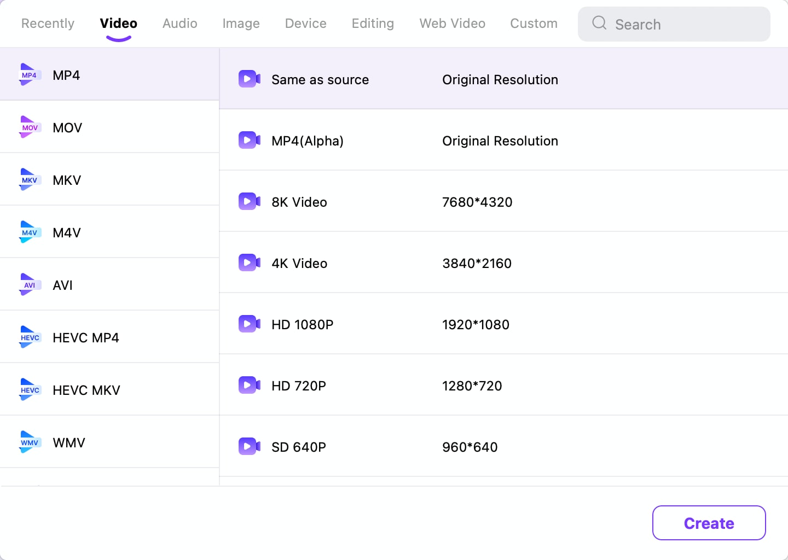Click camera icon beside SD 640P
Image resolution: width=788 pixels, height=560 pixels.
click(250, 447)
